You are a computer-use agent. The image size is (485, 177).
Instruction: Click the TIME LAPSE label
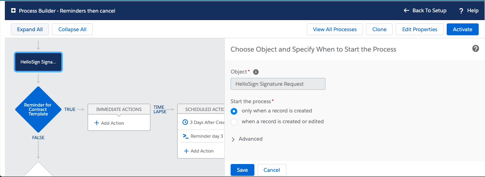[160, 109]
